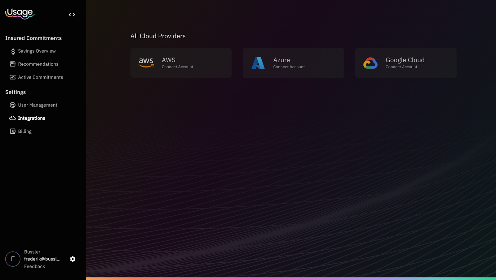The height and width of the screenshot is (280, 496).
Task: Click the User Management person icon
Action: [x=13, y=105]
